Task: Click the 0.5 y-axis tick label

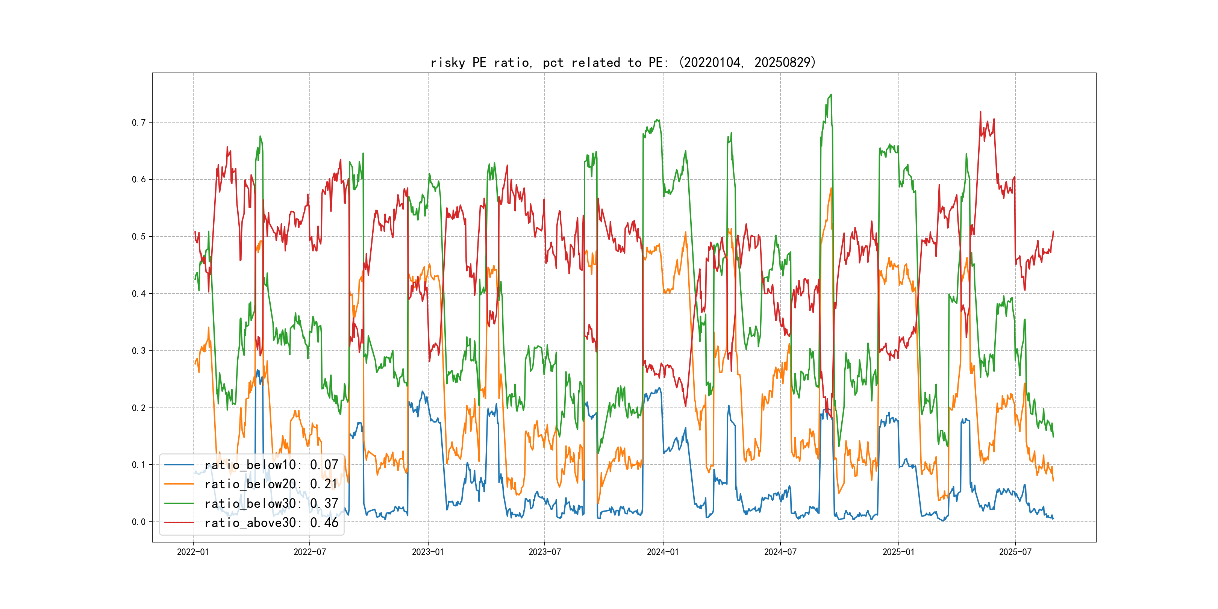Action: tap(139, 236)
